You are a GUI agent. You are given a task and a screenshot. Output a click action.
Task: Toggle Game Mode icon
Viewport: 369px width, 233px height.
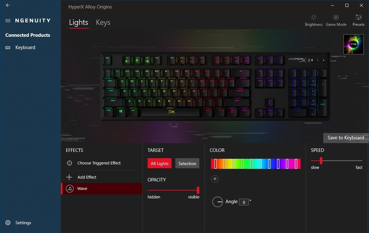coord(336,17)
